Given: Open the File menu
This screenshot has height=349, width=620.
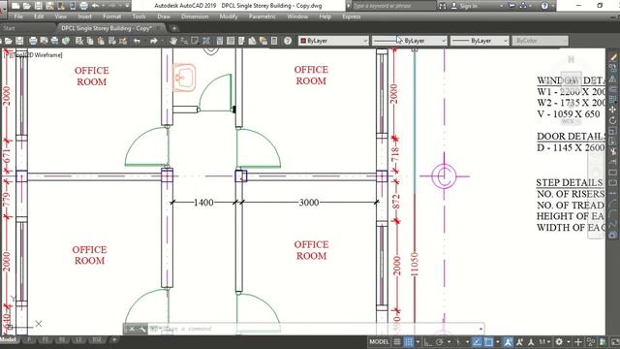Looking at the screenshot, I should (18, 16).
